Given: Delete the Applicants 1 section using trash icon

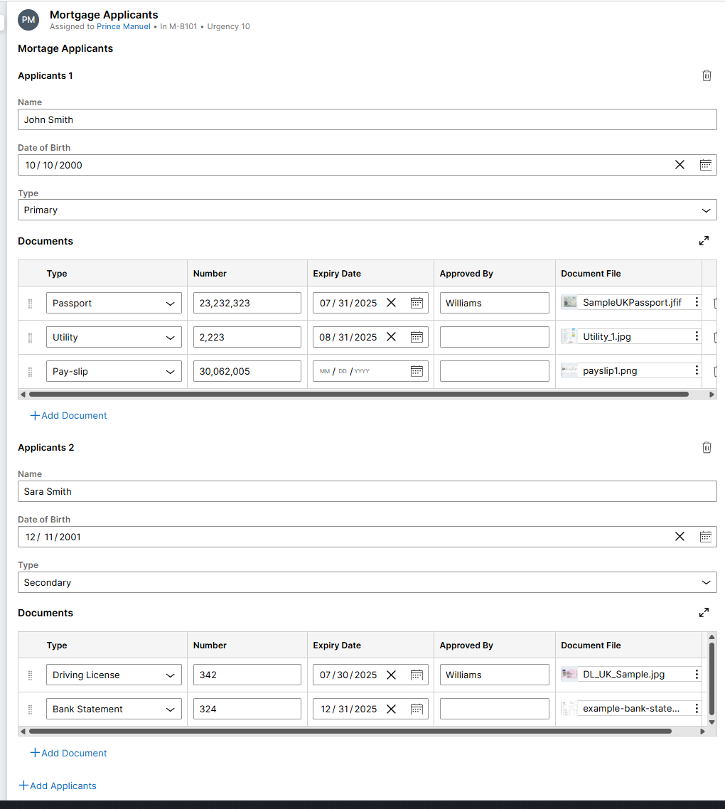Looking at the screenshot, I should [707, 75].
